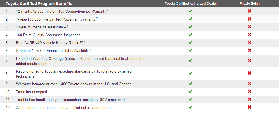Open footnote 4 after CARFAX Vehicle History Report
Viewport: 279px width, 115px height.
pyautogui.click(x=84, y=42)
